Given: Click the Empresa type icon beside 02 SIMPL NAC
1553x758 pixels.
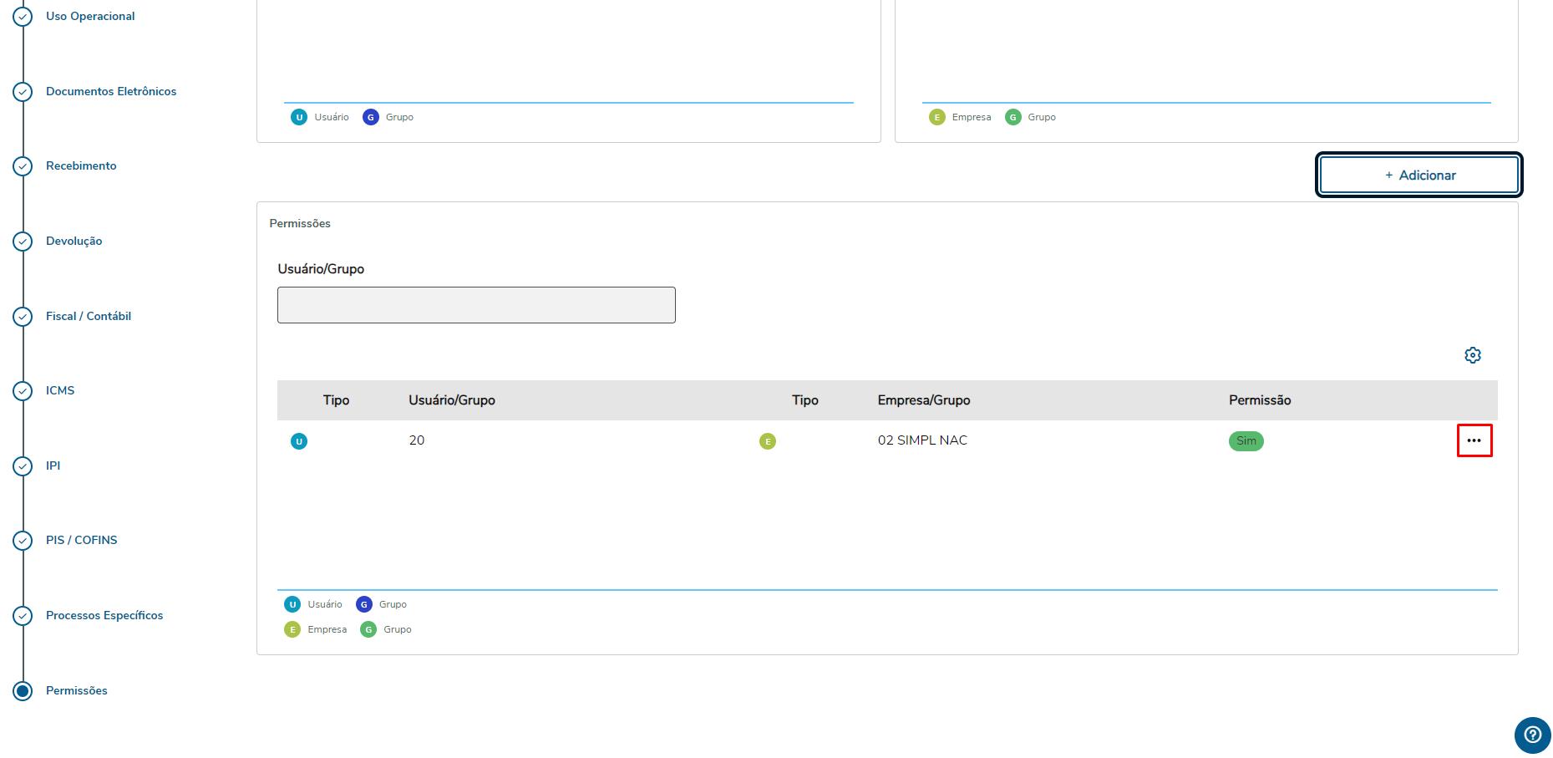Looking at the screenshot, I should click(767, 441).
